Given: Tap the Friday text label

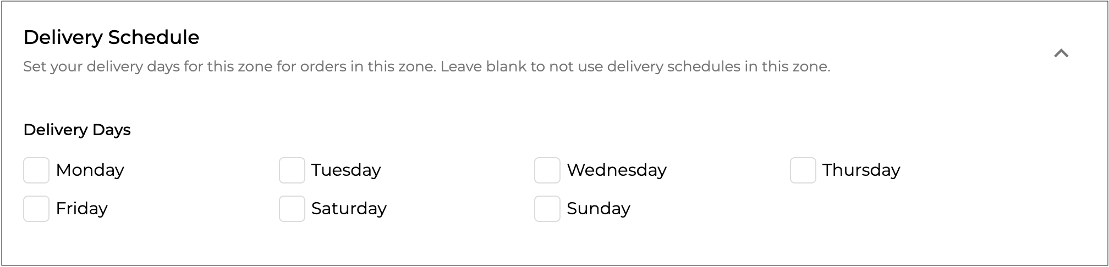Looking at the screenshot, I should pyautogui.click(x=81, y=209).
